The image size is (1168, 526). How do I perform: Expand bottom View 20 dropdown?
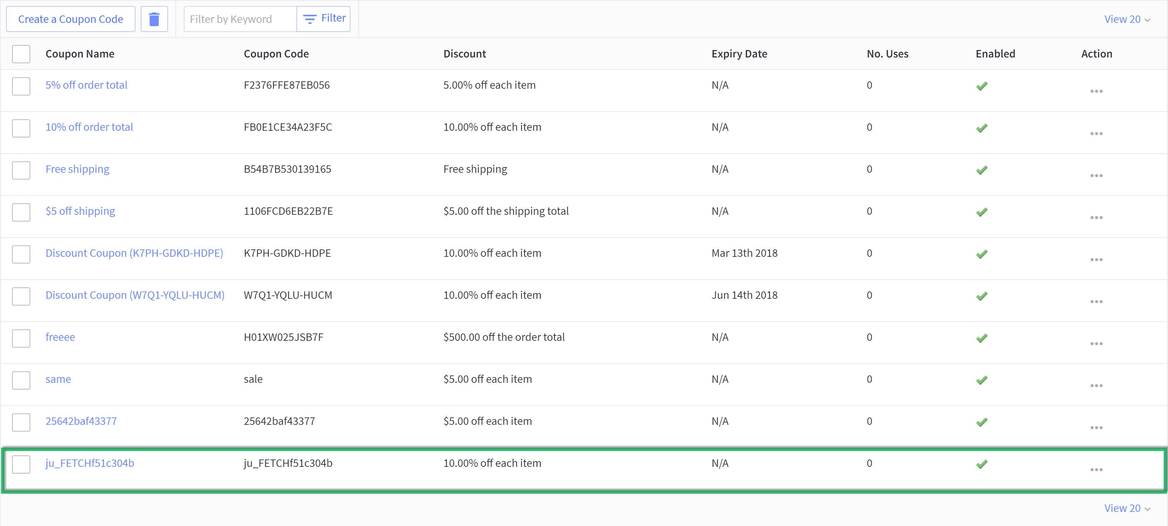(x=1127, y=508)
